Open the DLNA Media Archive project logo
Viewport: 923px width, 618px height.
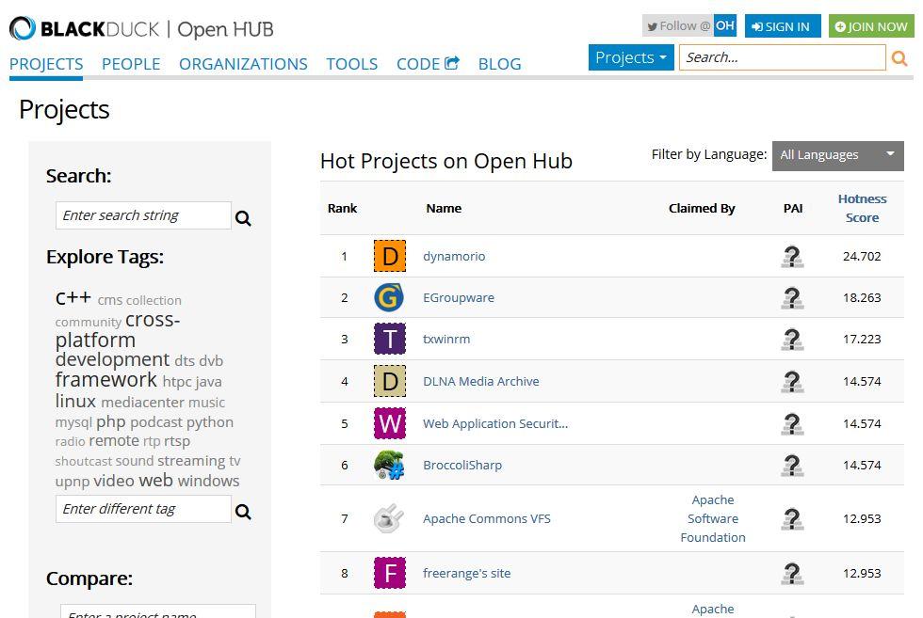(x=390, y=381)
